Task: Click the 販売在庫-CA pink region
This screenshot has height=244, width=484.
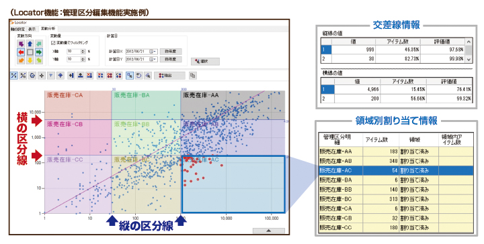Action: pos(78,105)
